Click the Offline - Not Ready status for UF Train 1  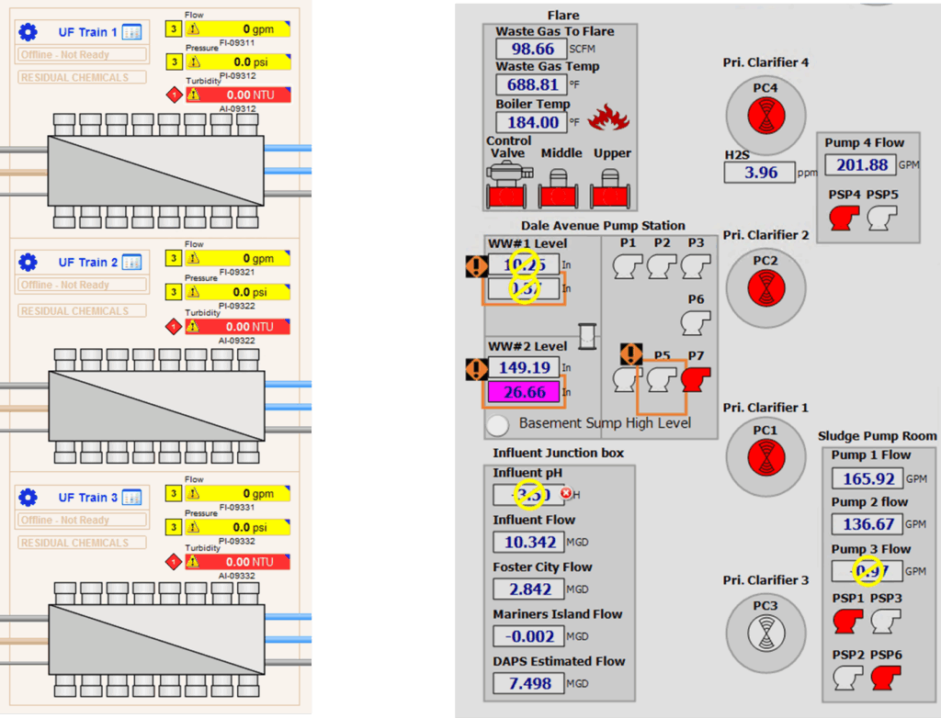tap(83, 54)
